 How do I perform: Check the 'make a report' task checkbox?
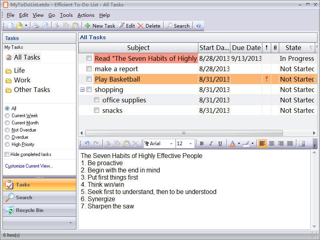click(x=89, y=68)
